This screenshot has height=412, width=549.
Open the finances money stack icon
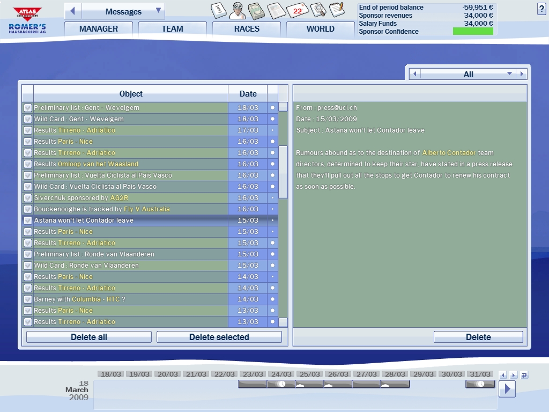pos(257,10)
